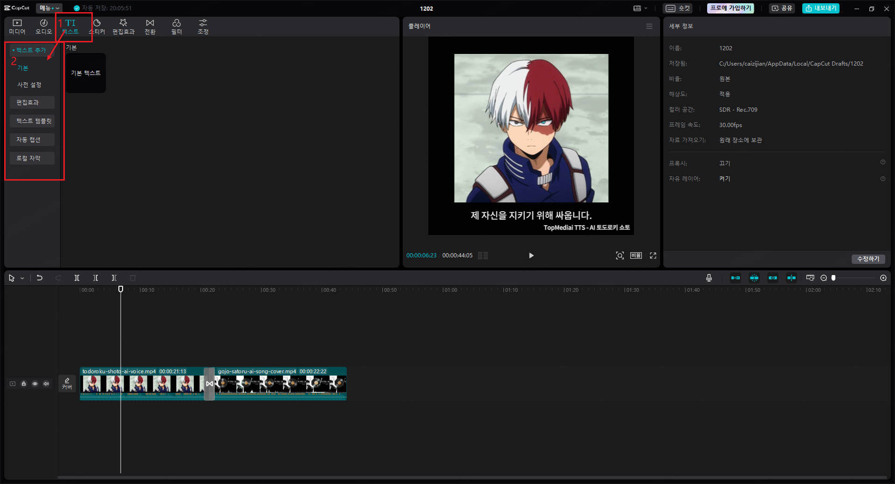Split clip at playhead

tap(77, 278)
